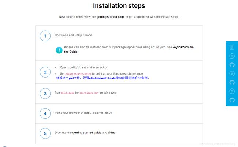The height and width of the screenshot is (147, 238).
Task: Click the elasticsearch.hosts code text
Action: 78,74
